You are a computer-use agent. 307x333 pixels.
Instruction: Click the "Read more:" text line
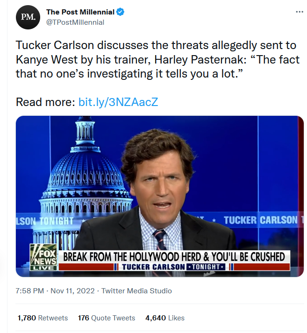point(45,102)
